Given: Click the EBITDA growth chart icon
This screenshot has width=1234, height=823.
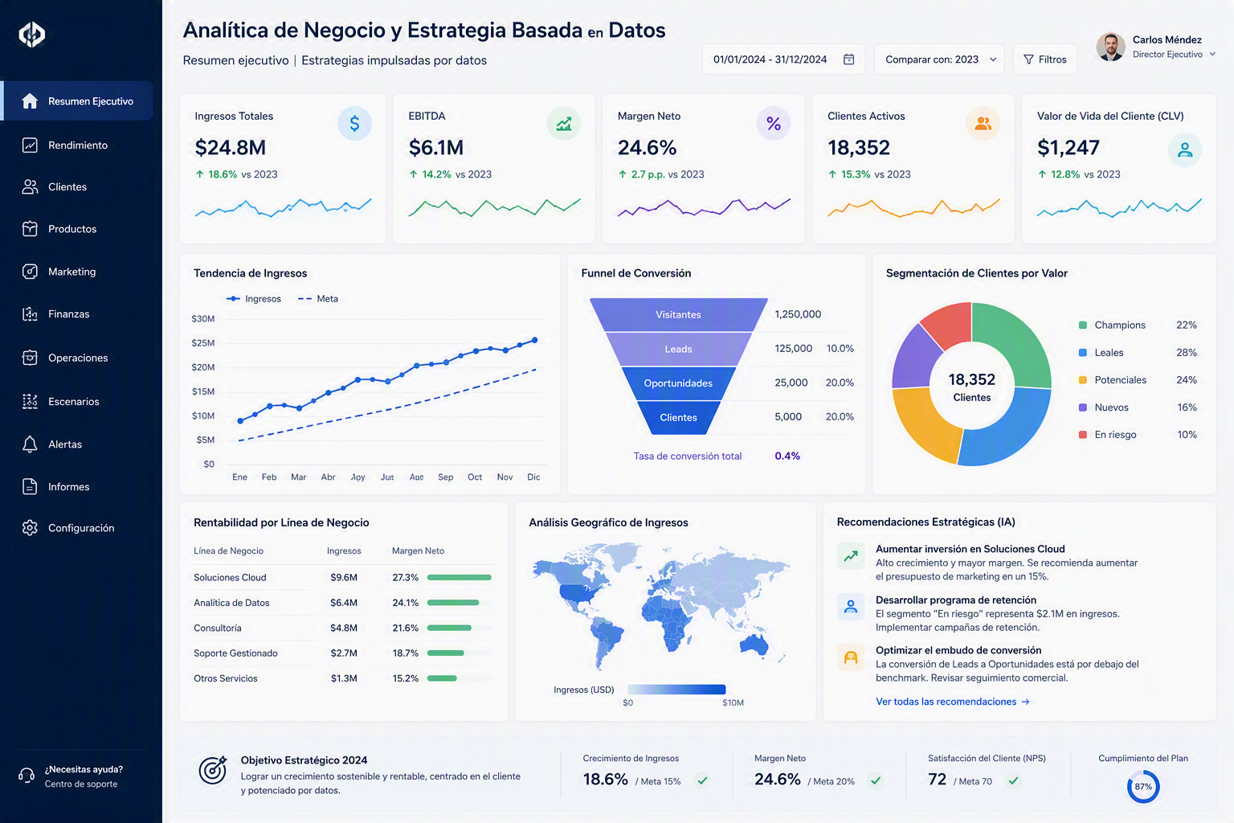Looking at the screenshot, I should pos(564,124).
